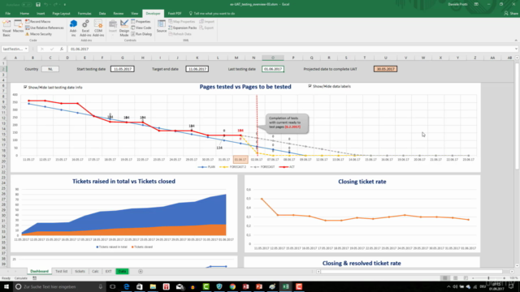Image resolution: width=520 pixels, height=292 pixels.
Task: Click Expansion Packs
Action: (x=183, y=28)
